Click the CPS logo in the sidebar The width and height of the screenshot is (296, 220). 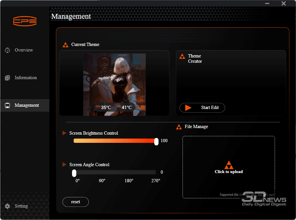(25, 21)
